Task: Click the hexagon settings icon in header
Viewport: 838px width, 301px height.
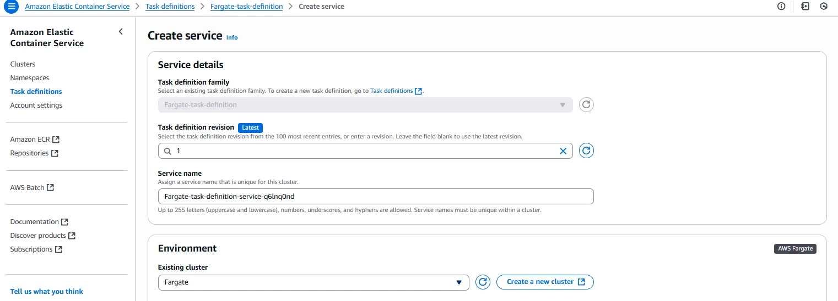Action: point(824,7)
